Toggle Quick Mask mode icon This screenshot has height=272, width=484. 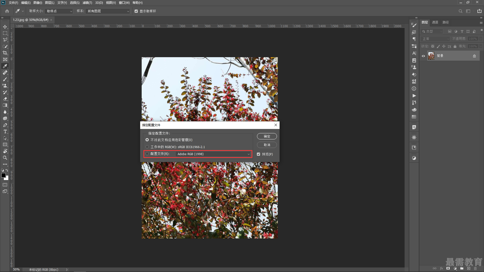point(5,185)
